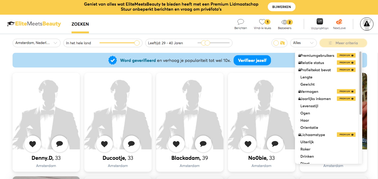Open the Vind-ik-leuks heart icon
The width and height of the screenshot is (378, 179).
(x=262, y=22)
